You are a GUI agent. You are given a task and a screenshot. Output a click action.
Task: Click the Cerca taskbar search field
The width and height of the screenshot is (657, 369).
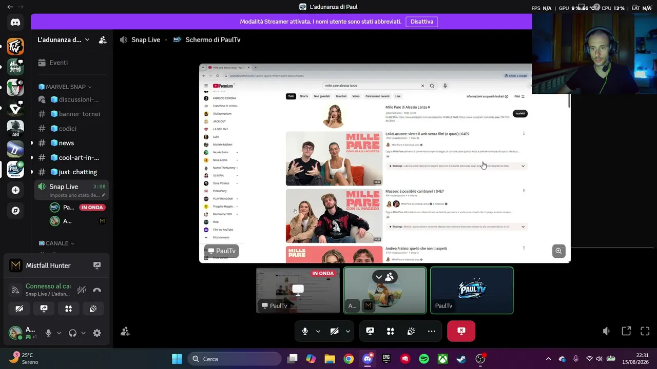tap(234, 359)
